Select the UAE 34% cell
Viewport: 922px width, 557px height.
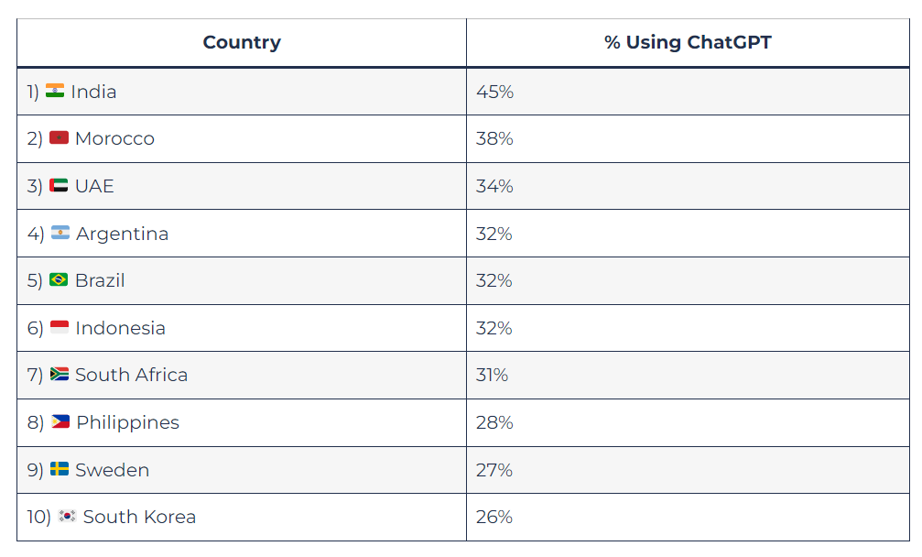click(x=688, y=186)
